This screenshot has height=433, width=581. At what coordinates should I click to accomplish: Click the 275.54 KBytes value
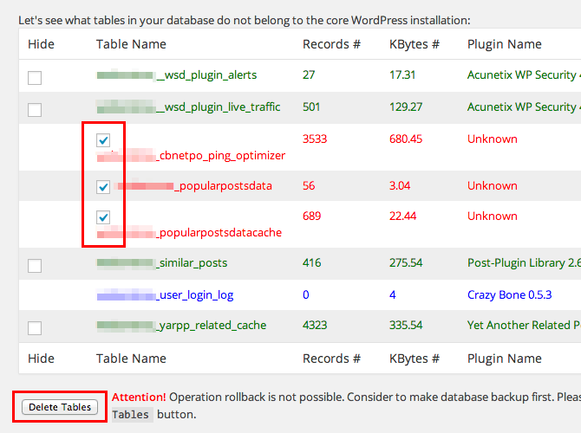pyautogui.click(x=406, y=262)
